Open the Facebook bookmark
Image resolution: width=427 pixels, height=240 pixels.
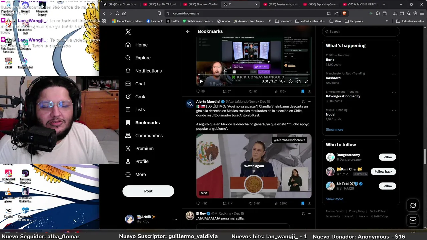(x=155, y=21)
